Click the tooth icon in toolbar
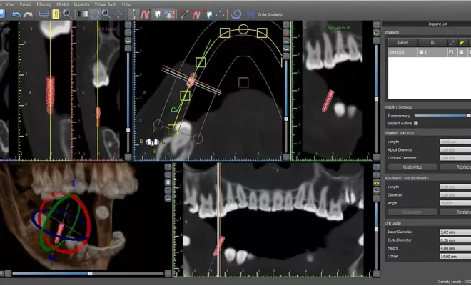 156,14
